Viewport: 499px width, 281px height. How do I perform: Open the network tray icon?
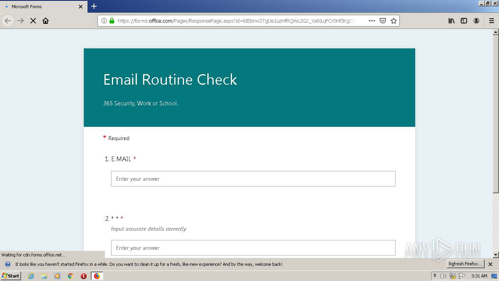click(x=453, y=276)
